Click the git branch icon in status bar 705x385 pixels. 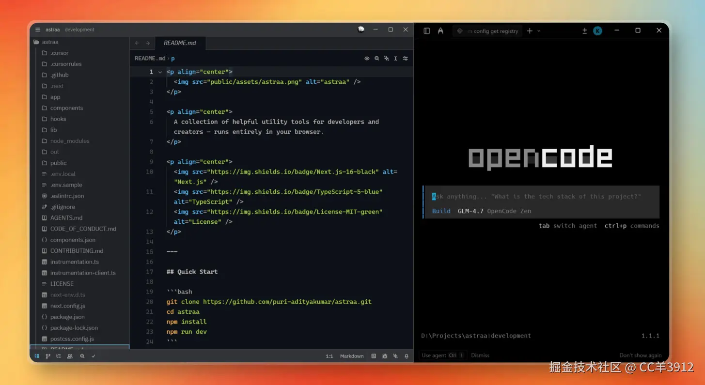click(47, 356)
